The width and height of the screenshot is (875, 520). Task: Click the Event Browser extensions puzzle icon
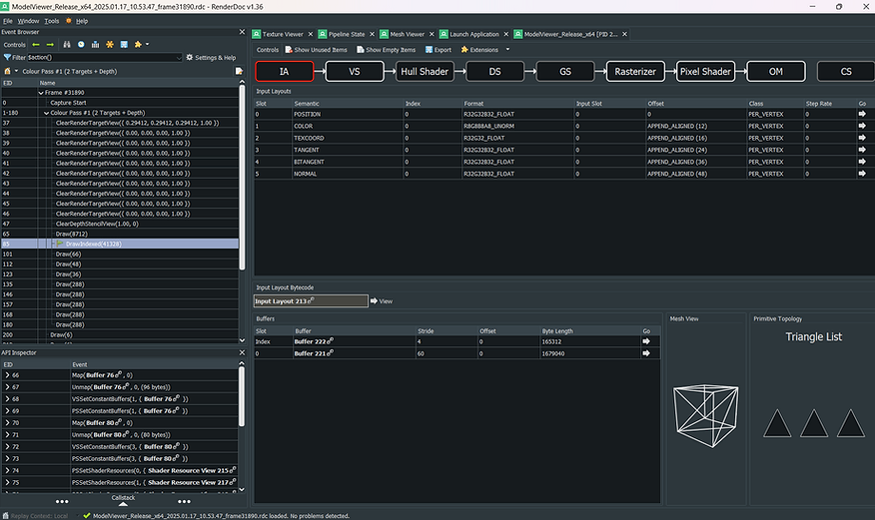click(x=138, y=45)
